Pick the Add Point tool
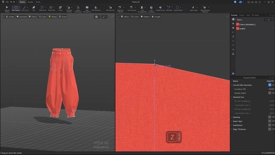The width and height of the screenshot is (275, 155). (x=42, y=9)
